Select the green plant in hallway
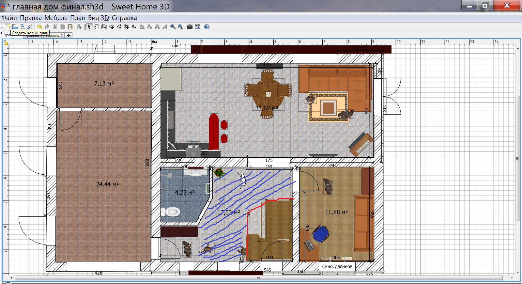 click(x=219, y=173)
